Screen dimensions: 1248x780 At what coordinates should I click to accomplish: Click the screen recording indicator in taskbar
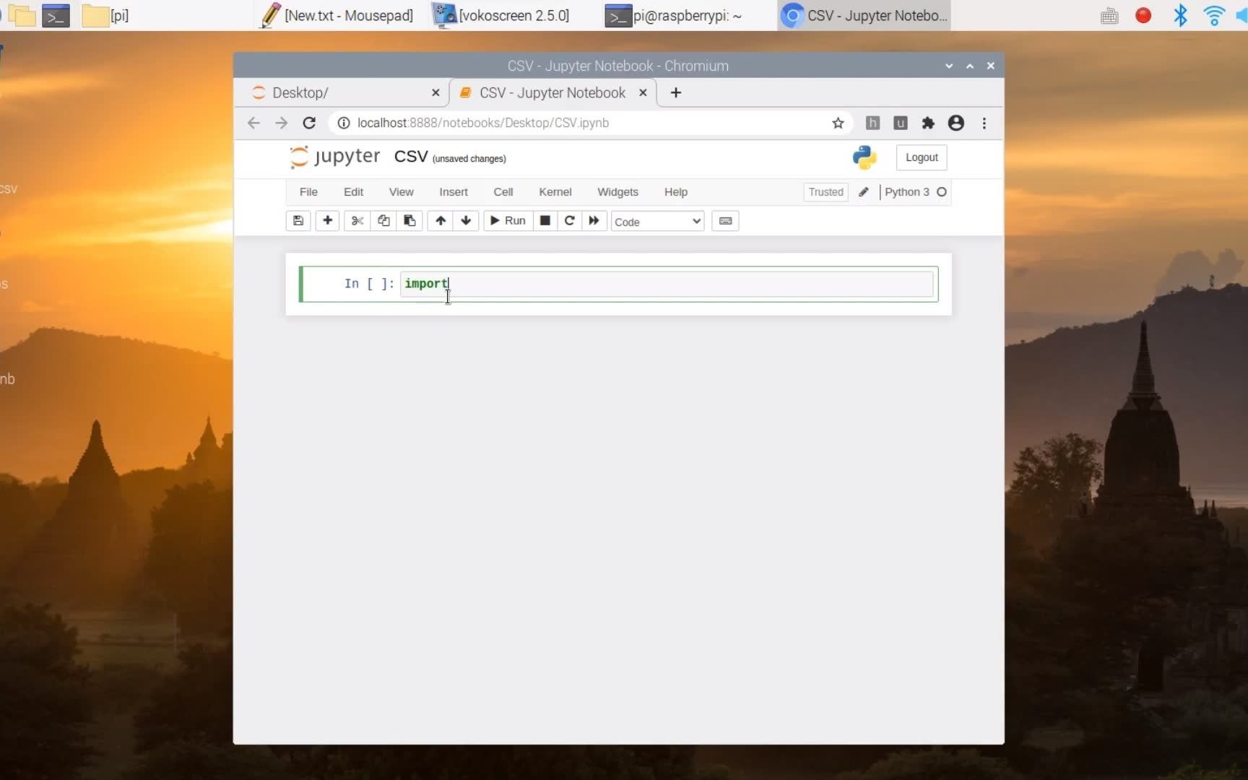[1143, 15]
